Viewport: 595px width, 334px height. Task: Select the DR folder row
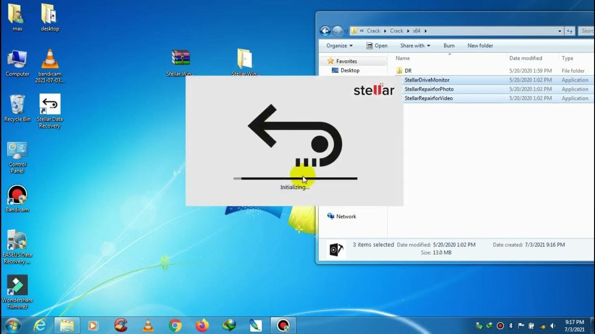[x=494, y=71]
